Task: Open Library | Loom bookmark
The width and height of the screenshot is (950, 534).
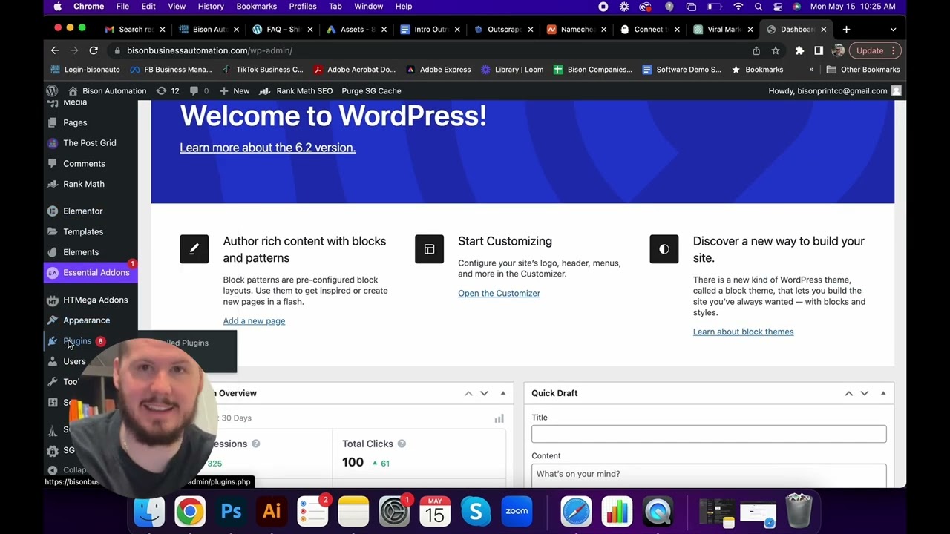Action: click(x=512, y=70)
